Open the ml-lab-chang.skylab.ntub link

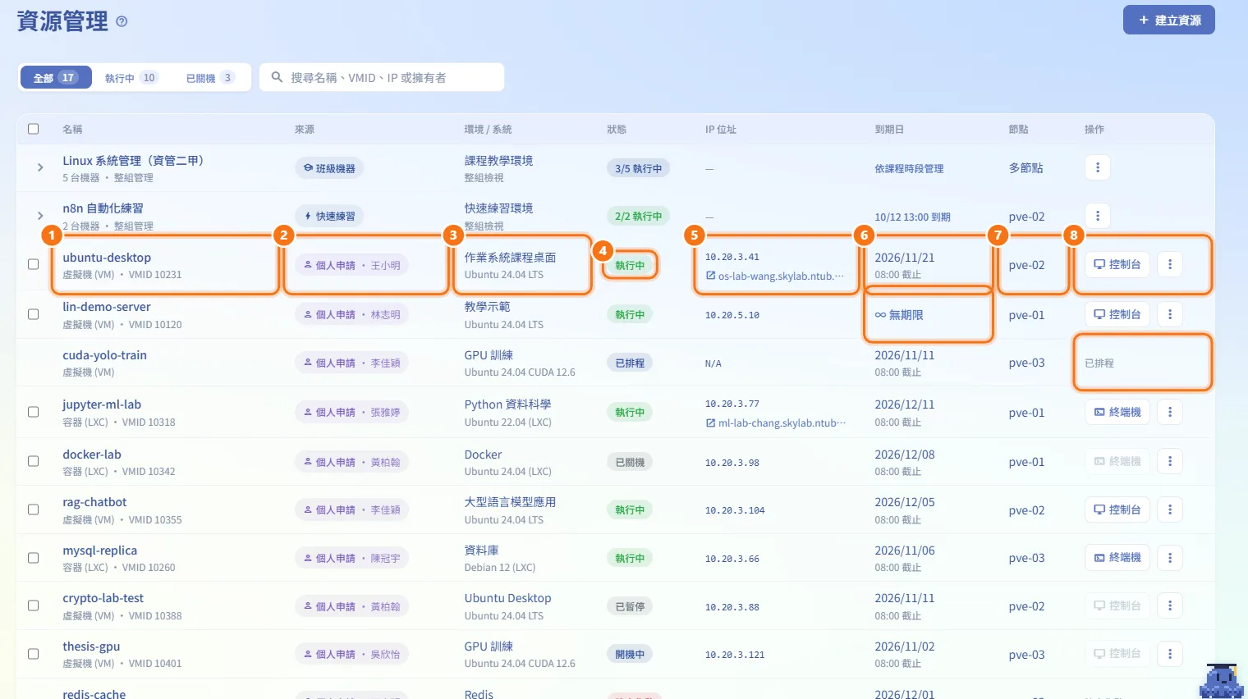coord(775,423)
